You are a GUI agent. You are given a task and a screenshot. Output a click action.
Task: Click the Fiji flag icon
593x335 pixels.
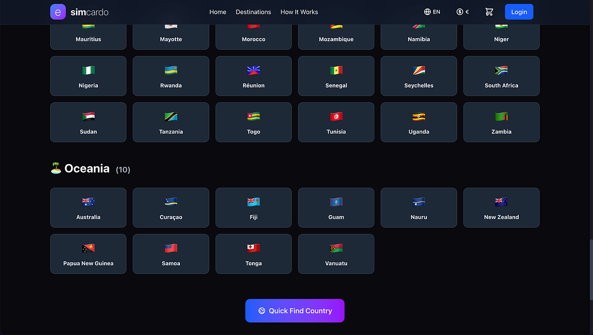pos(254,202)
